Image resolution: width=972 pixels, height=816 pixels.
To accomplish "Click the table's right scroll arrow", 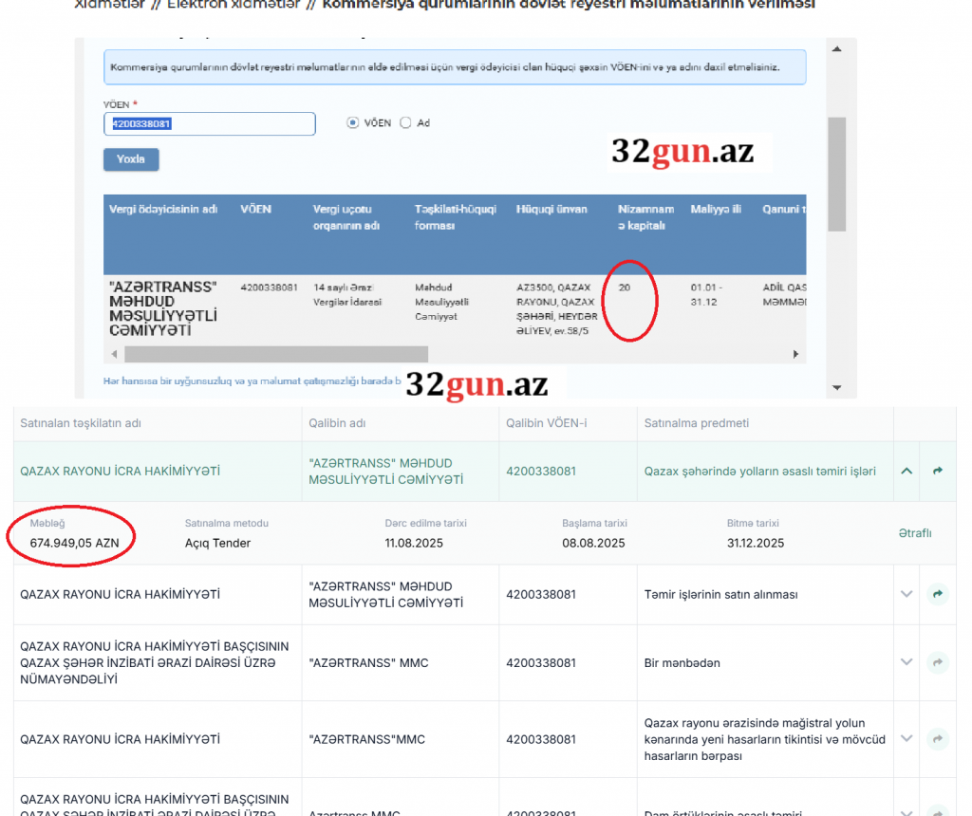I will [x=796, y=355].
